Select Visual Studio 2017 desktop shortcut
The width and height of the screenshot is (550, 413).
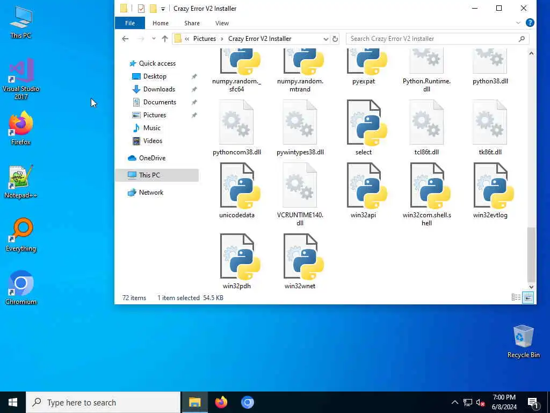point(21,79)
